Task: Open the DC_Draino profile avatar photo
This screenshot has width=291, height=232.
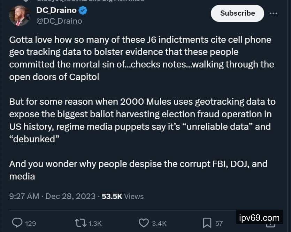Action: point(20,15)
